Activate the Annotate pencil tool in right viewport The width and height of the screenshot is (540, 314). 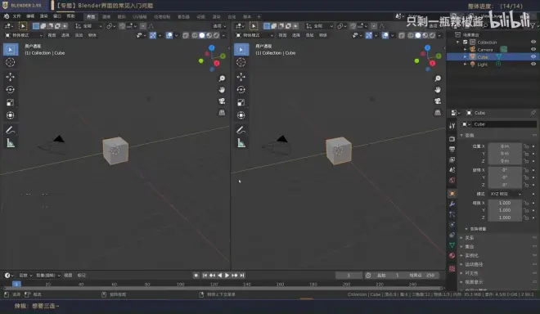241,130
